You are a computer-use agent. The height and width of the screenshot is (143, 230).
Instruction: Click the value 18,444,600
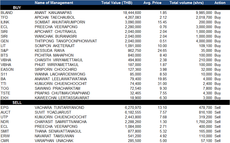(132, 13)
